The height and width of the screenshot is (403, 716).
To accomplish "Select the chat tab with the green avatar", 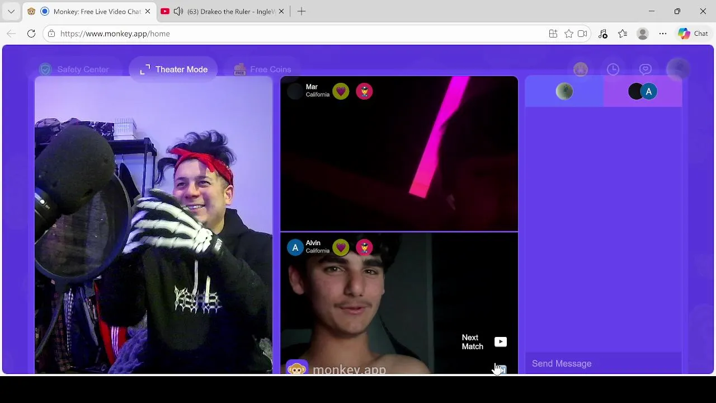I will coord(564,92).
